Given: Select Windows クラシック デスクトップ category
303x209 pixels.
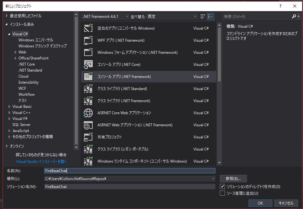Looking at the screenshot, I should coord(42,46).
